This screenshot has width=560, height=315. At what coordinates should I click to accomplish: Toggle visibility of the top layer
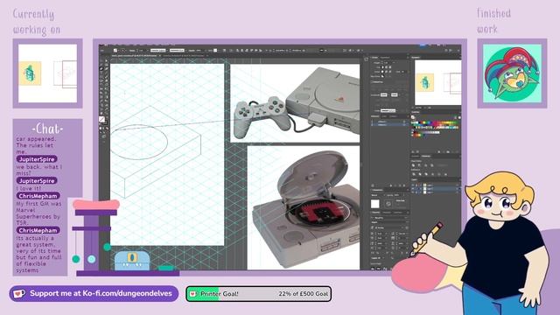[413, 185]
